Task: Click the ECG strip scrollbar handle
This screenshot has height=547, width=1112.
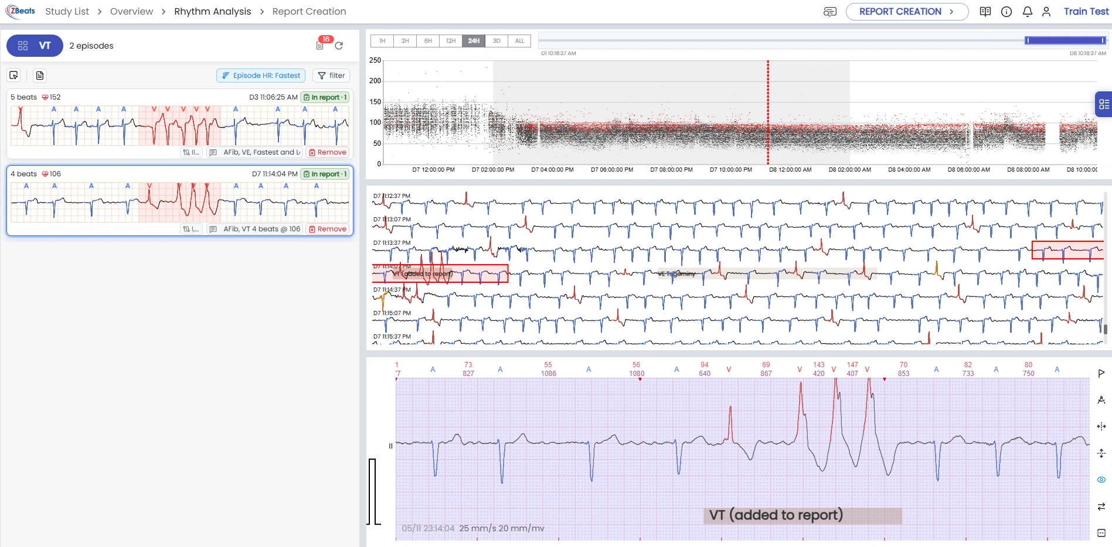Action: (x=1106, y=329)
